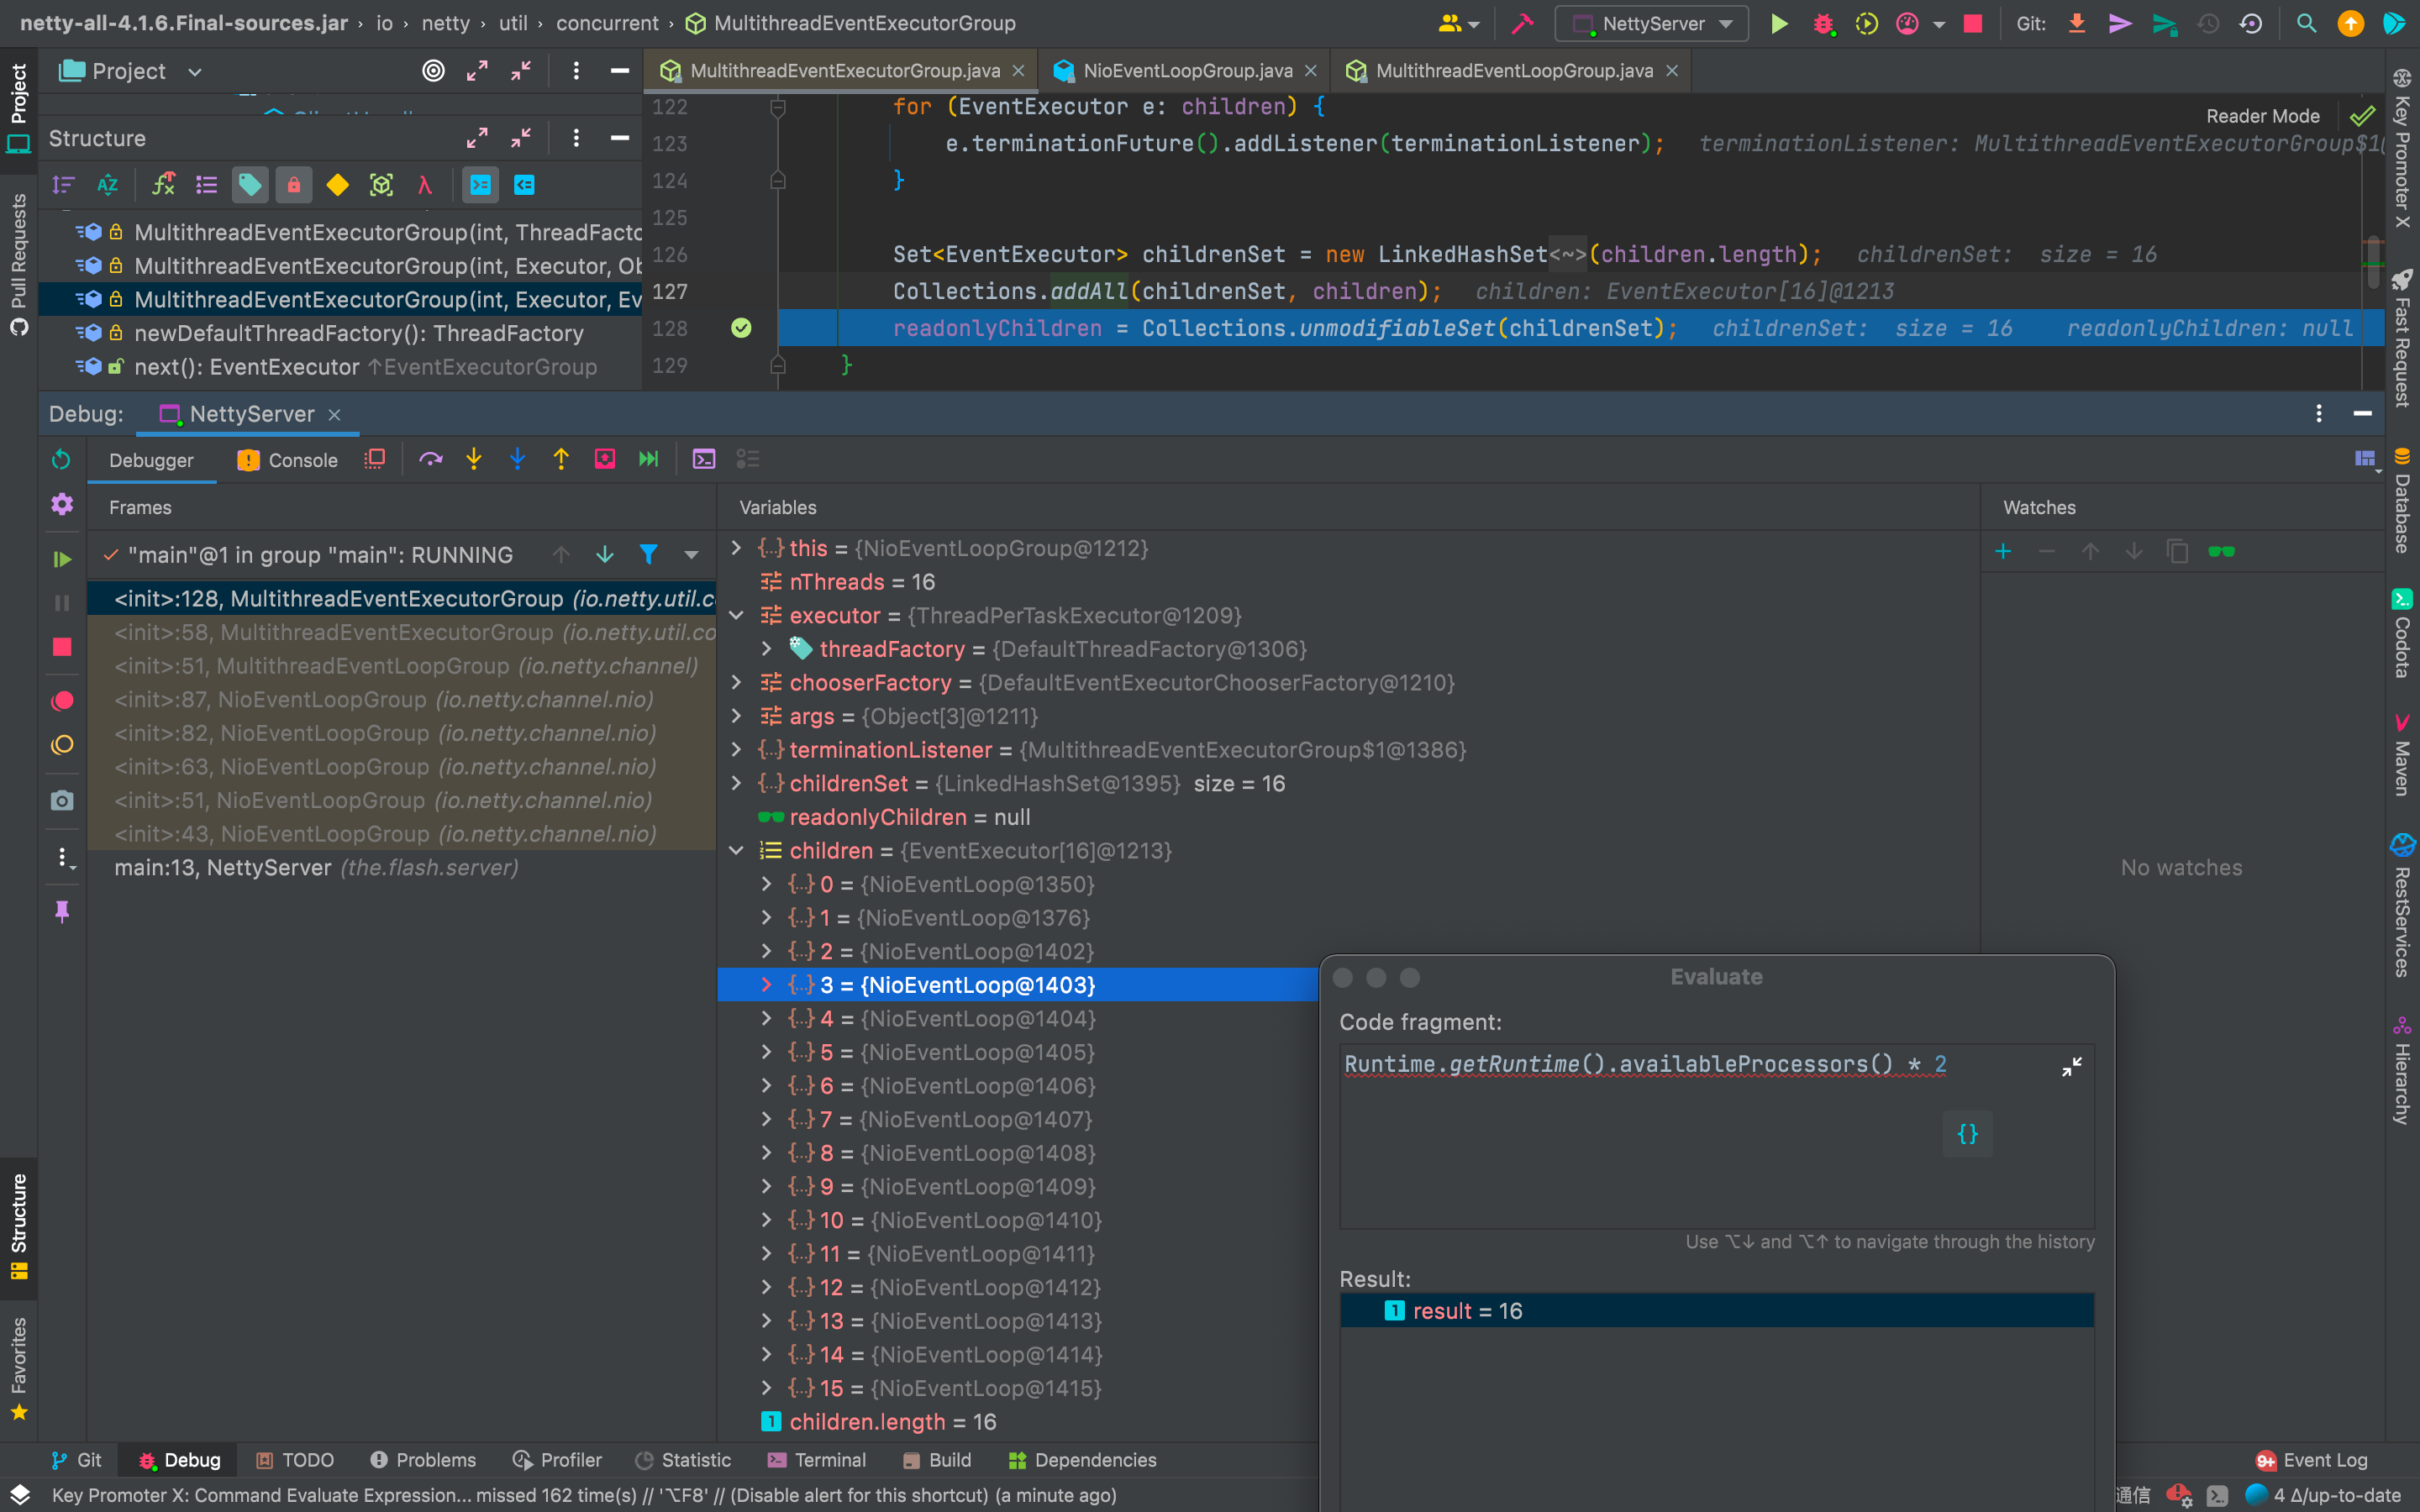The width and height of the screenshot is (2420, 1512).
Task: Click Run to Cursor icon
Action: 648,459
